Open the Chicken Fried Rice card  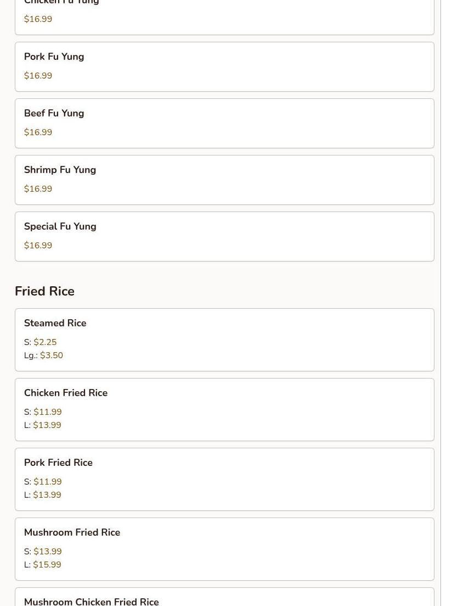[224, 410]
